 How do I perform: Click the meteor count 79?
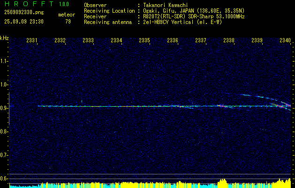pos(68,22)
